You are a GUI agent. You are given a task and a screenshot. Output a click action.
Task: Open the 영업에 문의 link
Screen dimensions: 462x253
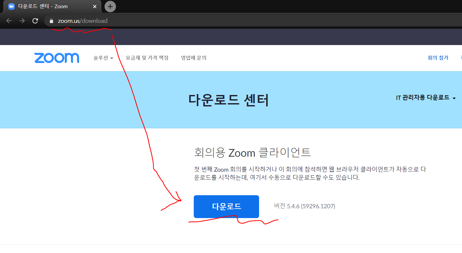click(x=193, y=58)
